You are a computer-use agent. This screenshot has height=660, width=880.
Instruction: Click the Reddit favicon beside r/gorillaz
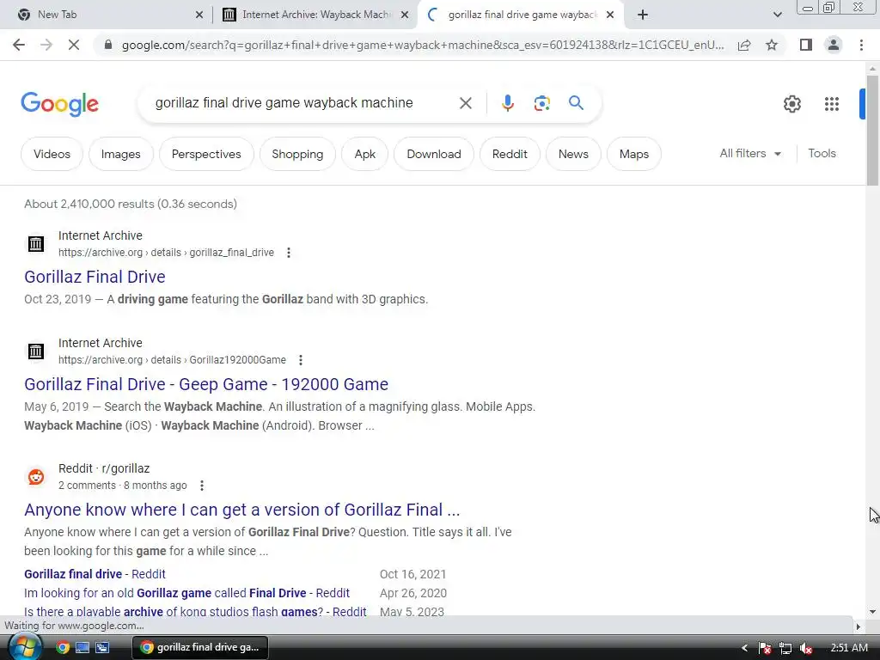36,477
